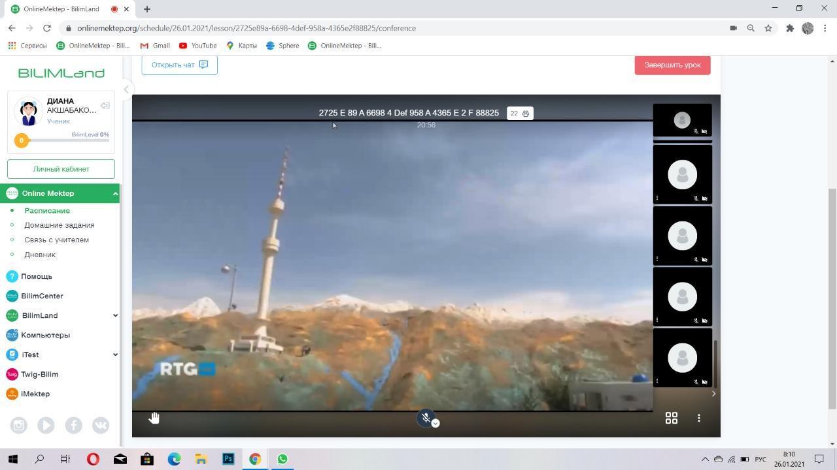
Task: Expand the iTest sidebar dropdown
Action: click(115, 354)
